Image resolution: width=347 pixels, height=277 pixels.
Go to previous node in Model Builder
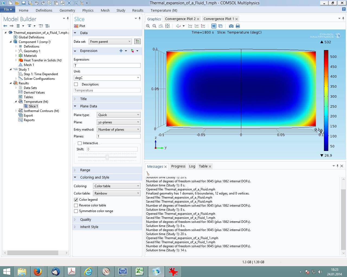pos(5,26)
